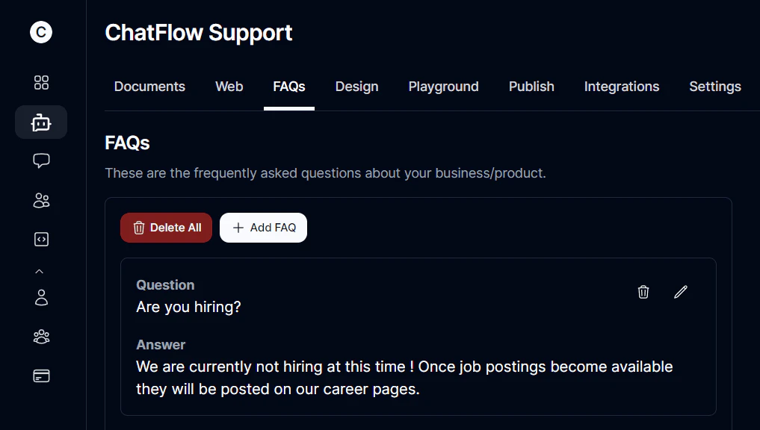
Task: Edit the FAQ using the pencil icon
Action: tap(680, 292)
